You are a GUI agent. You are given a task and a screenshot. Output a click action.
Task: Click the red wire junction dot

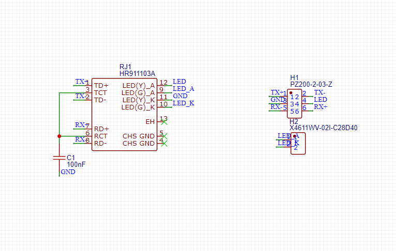[x=59, y=136]
